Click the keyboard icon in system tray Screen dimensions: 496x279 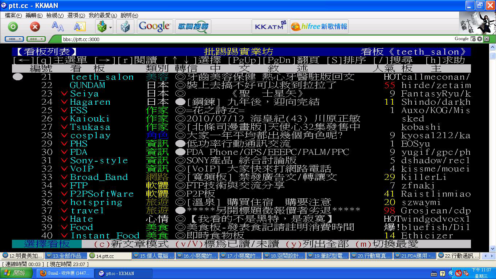[x=434, y=274]
